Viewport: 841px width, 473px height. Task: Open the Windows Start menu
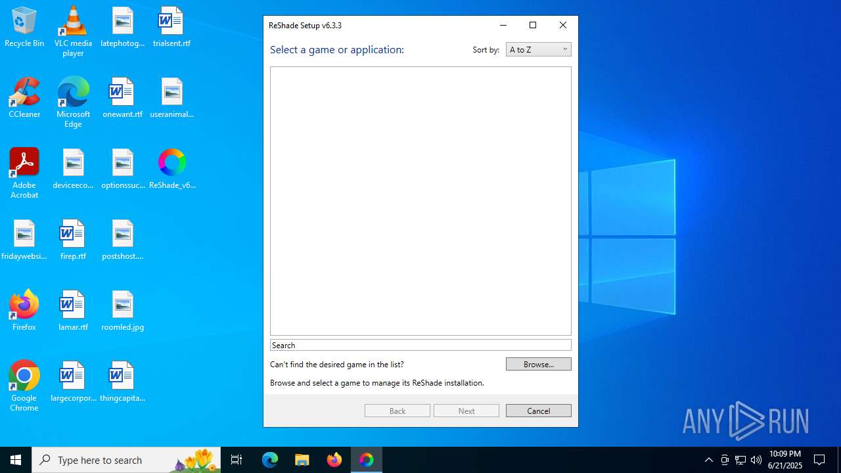[16, 460]
